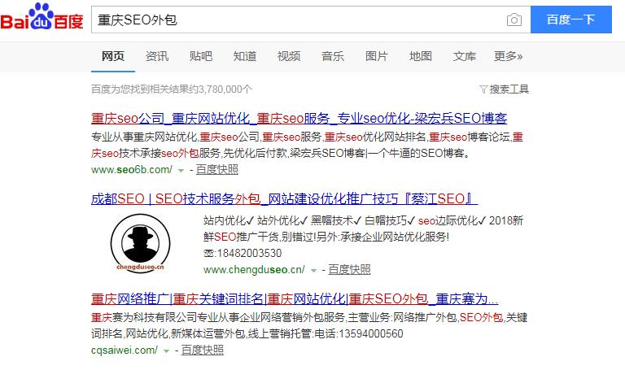
Task: Click snippet text mentioning 电话:13594000560
Action: (x=359, y=333)
